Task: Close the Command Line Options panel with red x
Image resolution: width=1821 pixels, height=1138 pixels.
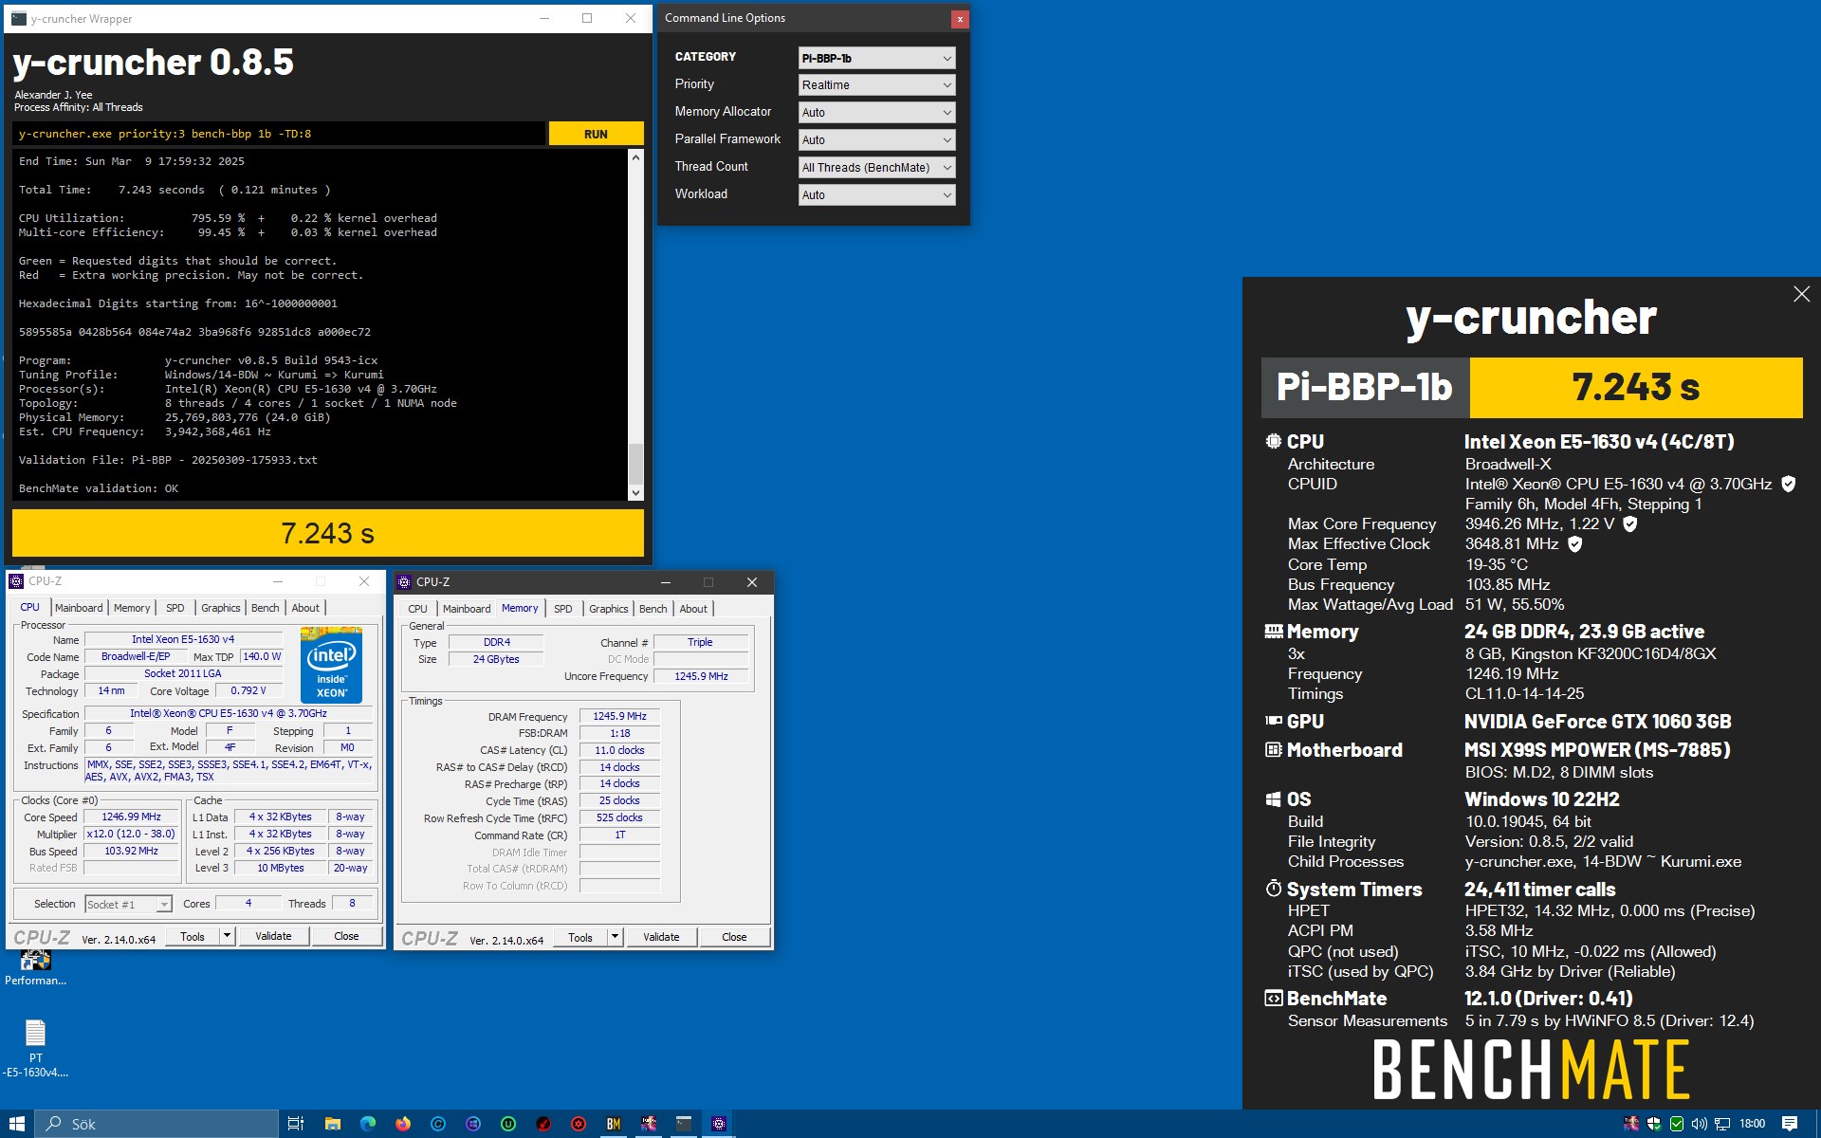Action: 960,18
